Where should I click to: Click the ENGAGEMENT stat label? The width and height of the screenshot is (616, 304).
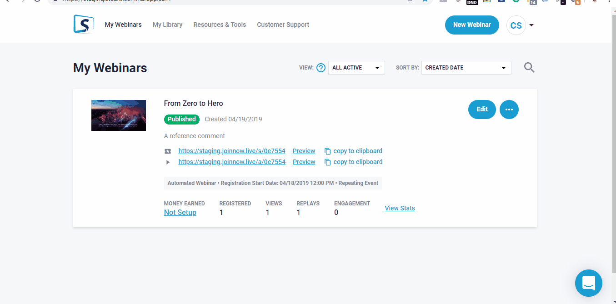click(x=352, y=204)
